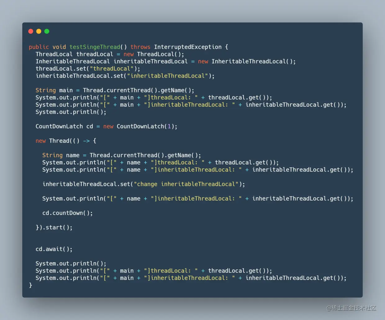Screen dimensions: 385x320
Task: Click the cd.countDown() statement
Action: point(67,213)
